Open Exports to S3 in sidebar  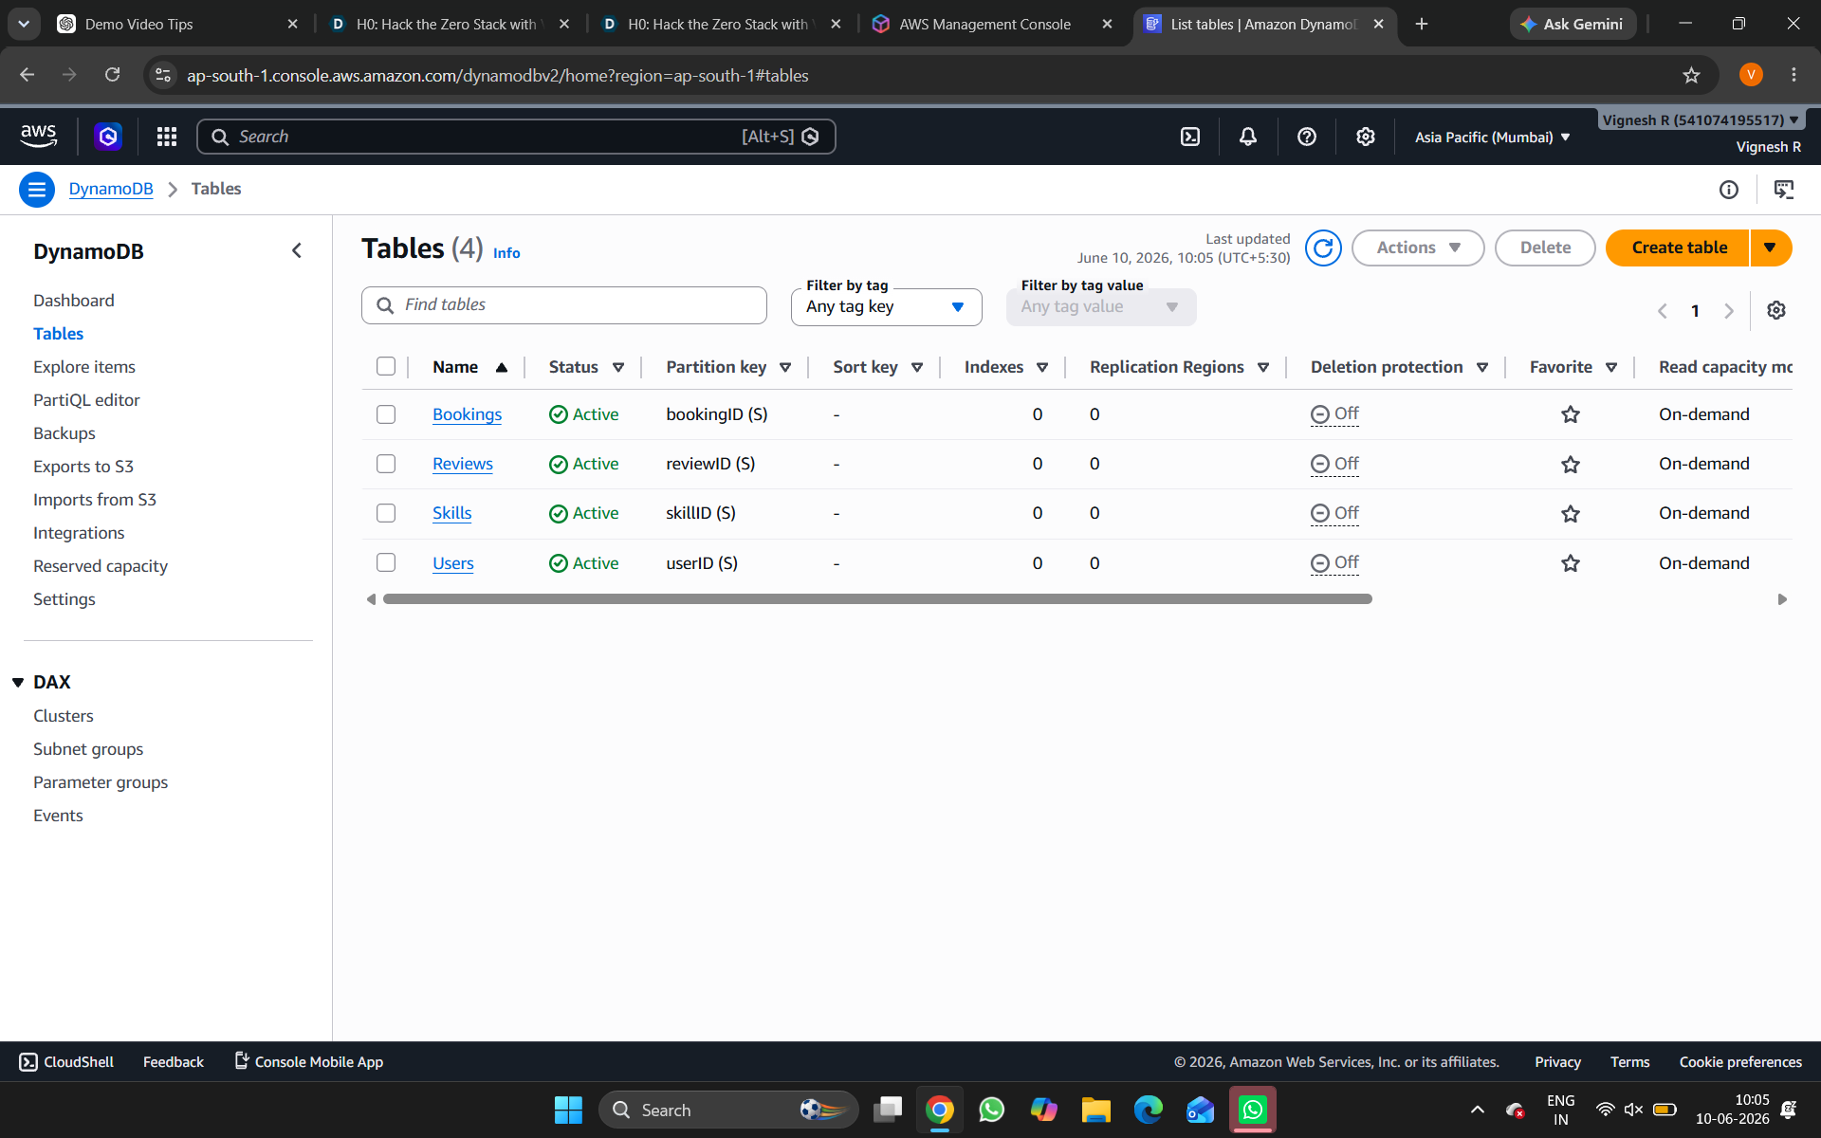pos(83,467)
